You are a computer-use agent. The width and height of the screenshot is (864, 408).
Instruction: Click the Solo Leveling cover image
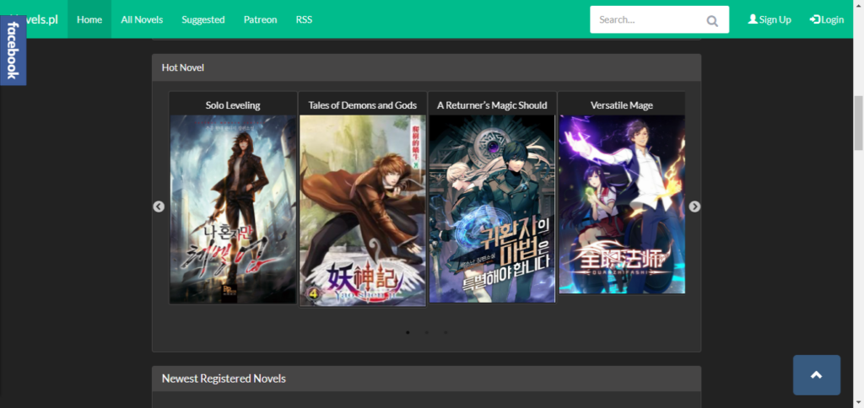pos(233,209)
